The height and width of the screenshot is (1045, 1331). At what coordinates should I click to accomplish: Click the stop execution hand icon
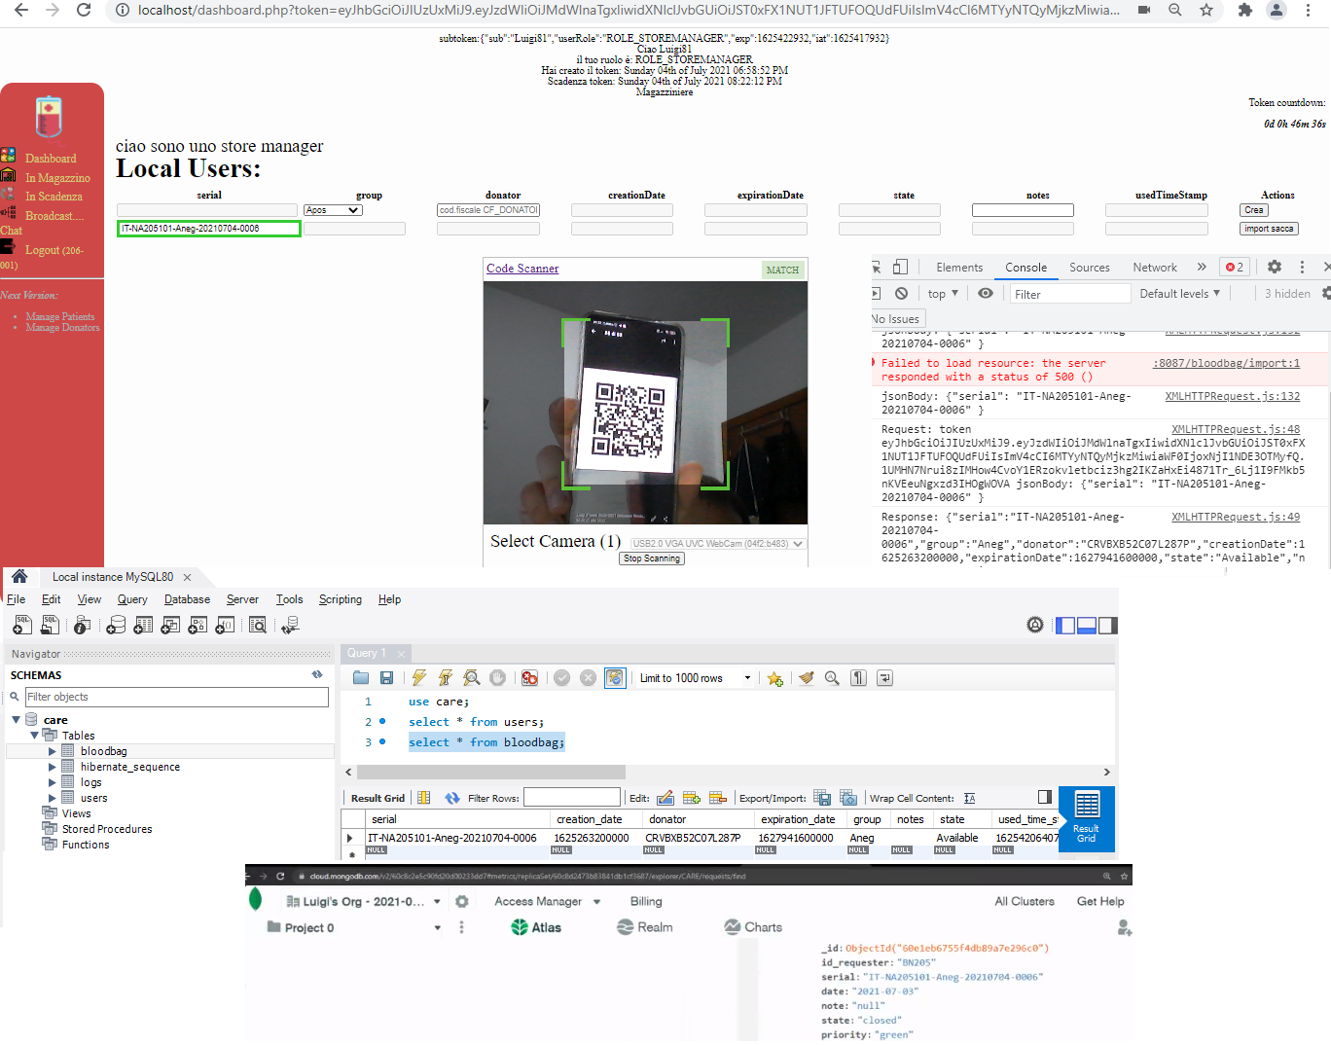[x=498, y=678]
